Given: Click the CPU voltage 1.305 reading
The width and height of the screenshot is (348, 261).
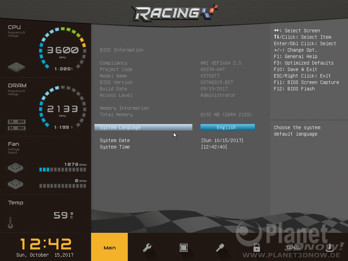Looking at the screenshot, I should coord(64,69).
